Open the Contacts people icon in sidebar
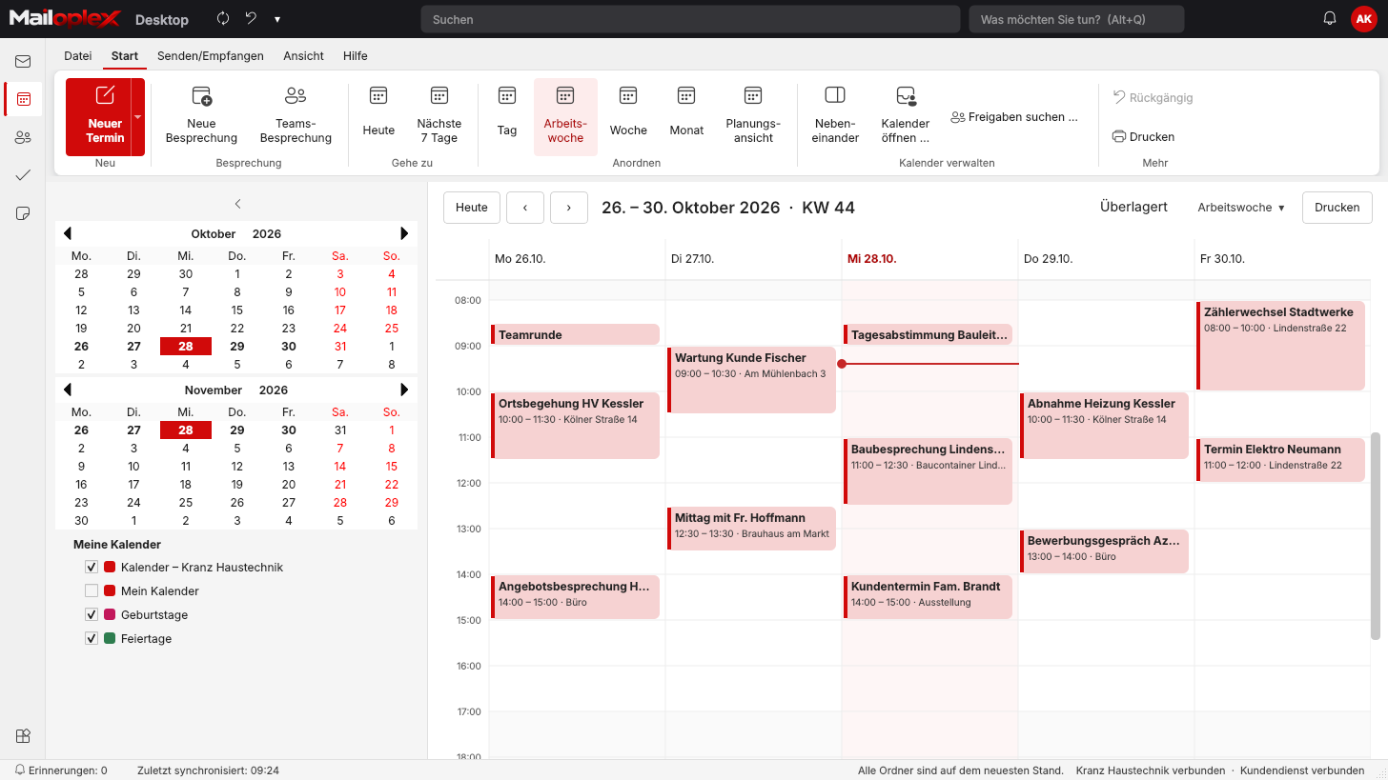 click(x=23, y=137)
